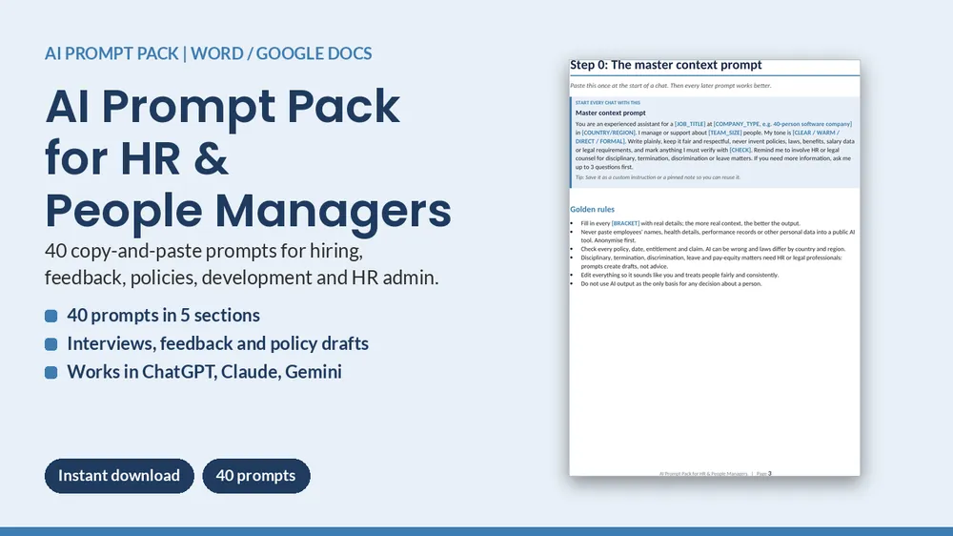Click the rule starting "Disciplinary, termination, discrimination, leave"
953x536 pixels.
[x=711, y=261]
